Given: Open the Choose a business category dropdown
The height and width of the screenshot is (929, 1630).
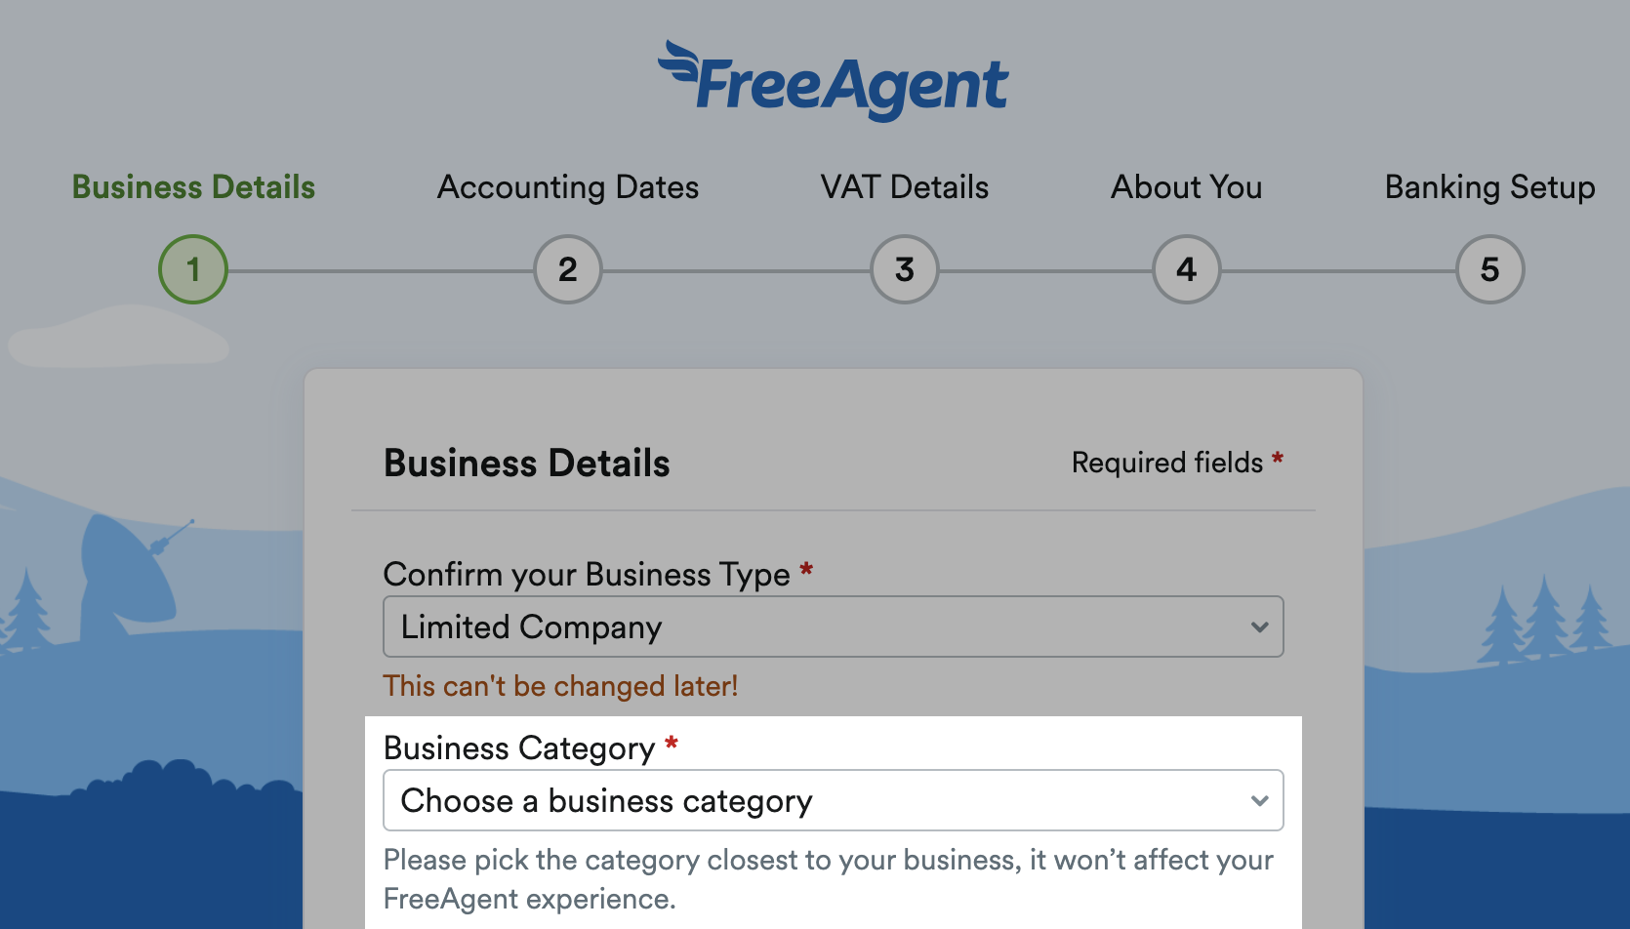Looking at the screenshot, I should [x=832, y=800].
